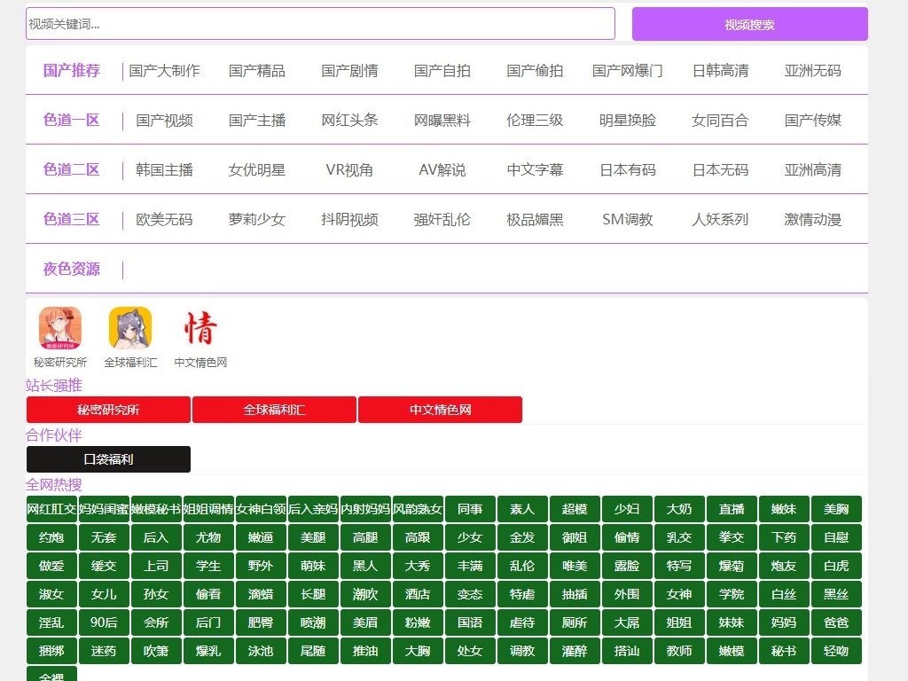Open the 夜色资源 category header
This screenshot has height=681, width=908.
[x=72, y=269]
